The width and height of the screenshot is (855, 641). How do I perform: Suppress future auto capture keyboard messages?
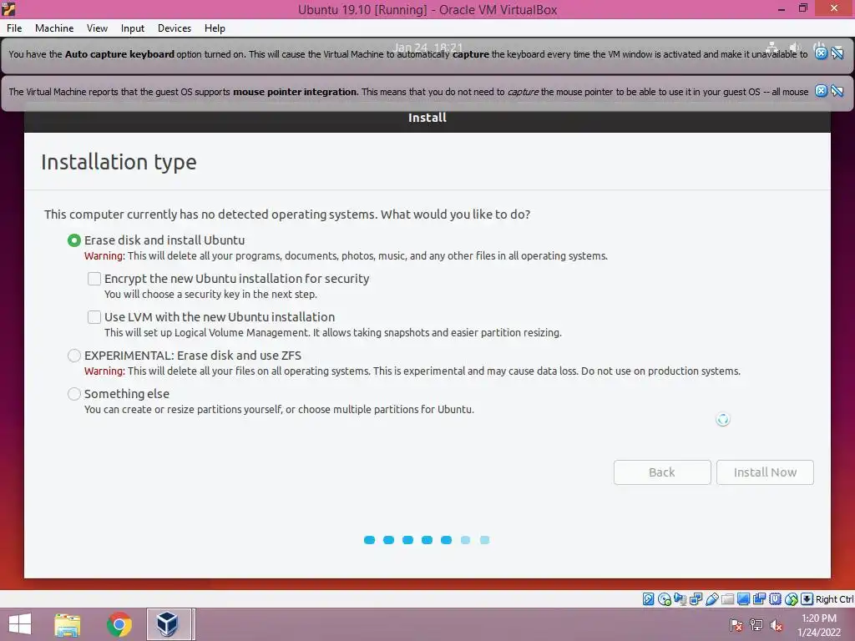coord(837,53)
